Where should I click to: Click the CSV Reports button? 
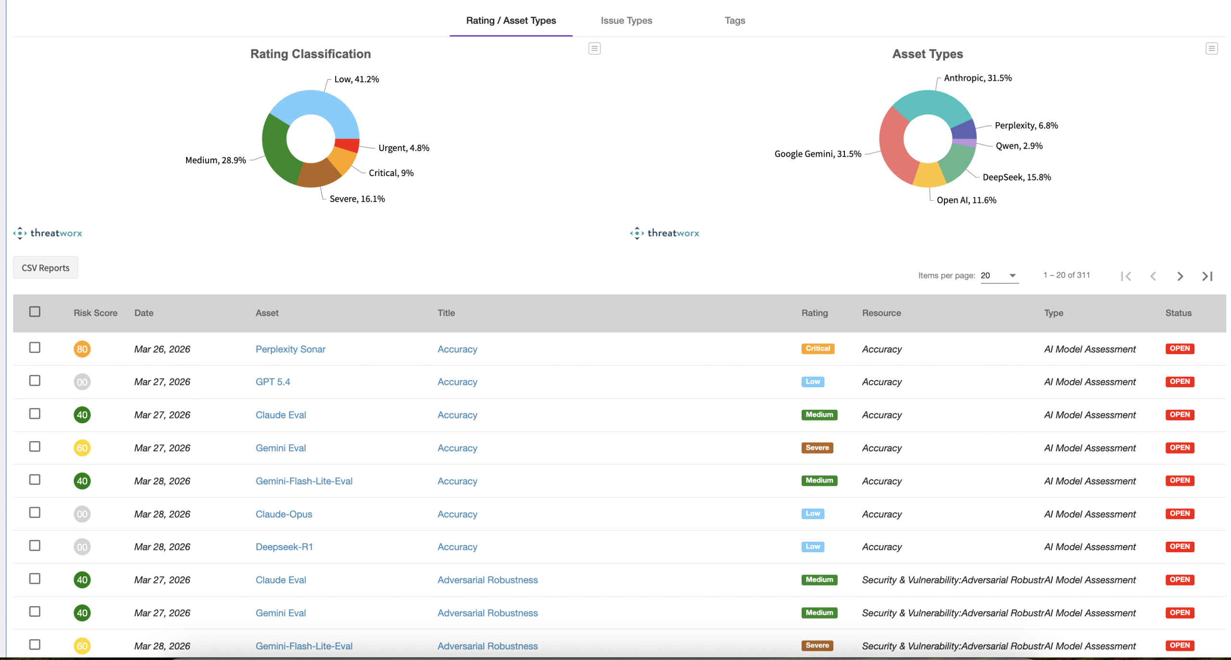coord(46,268)
